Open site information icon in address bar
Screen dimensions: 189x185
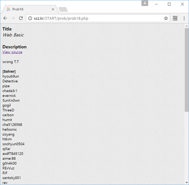30,18
